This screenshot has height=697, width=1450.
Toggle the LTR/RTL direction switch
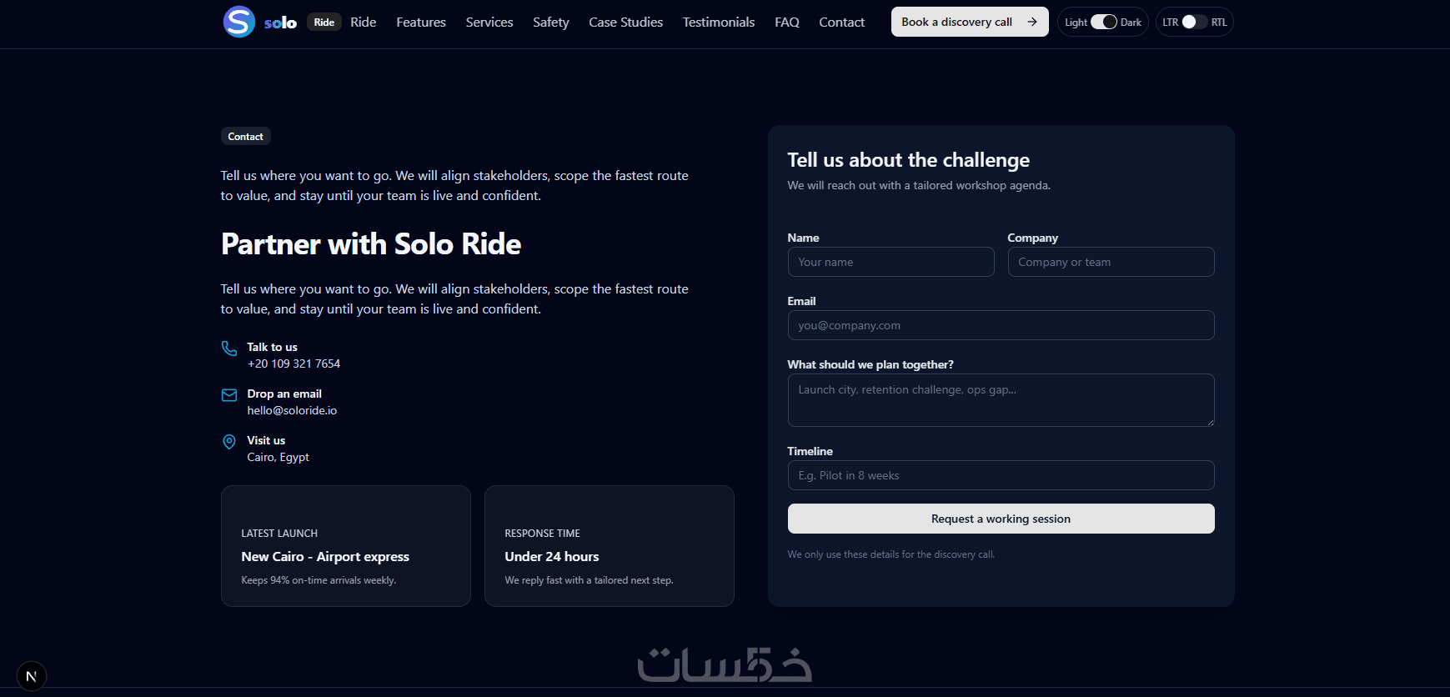click(1194, 22)
